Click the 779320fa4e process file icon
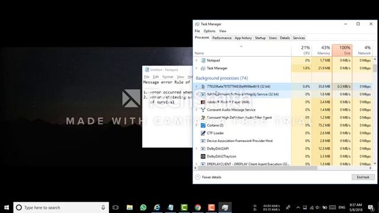Screen dimensions: 379x213 coord(203,86)
